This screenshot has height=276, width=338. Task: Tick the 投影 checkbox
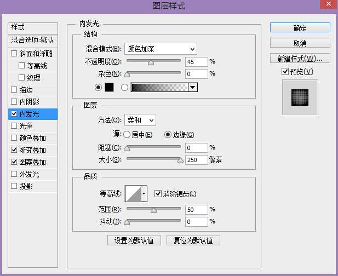(x=14, y=186)
